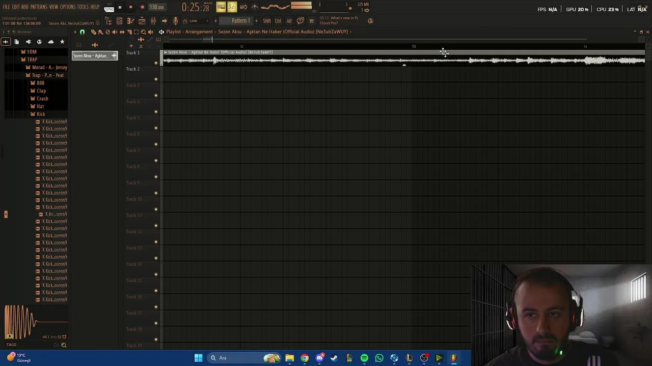
Task: Select the indented K Kic..senn9 sample
Action: (x=53, y=215)
